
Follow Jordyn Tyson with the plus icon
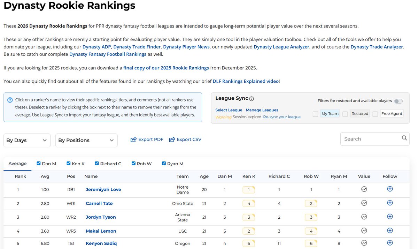pyautogui.click(x=390, y=216)
